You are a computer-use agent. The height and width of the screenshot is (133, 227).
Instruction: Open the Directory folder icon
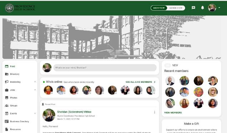pos(7,74)
